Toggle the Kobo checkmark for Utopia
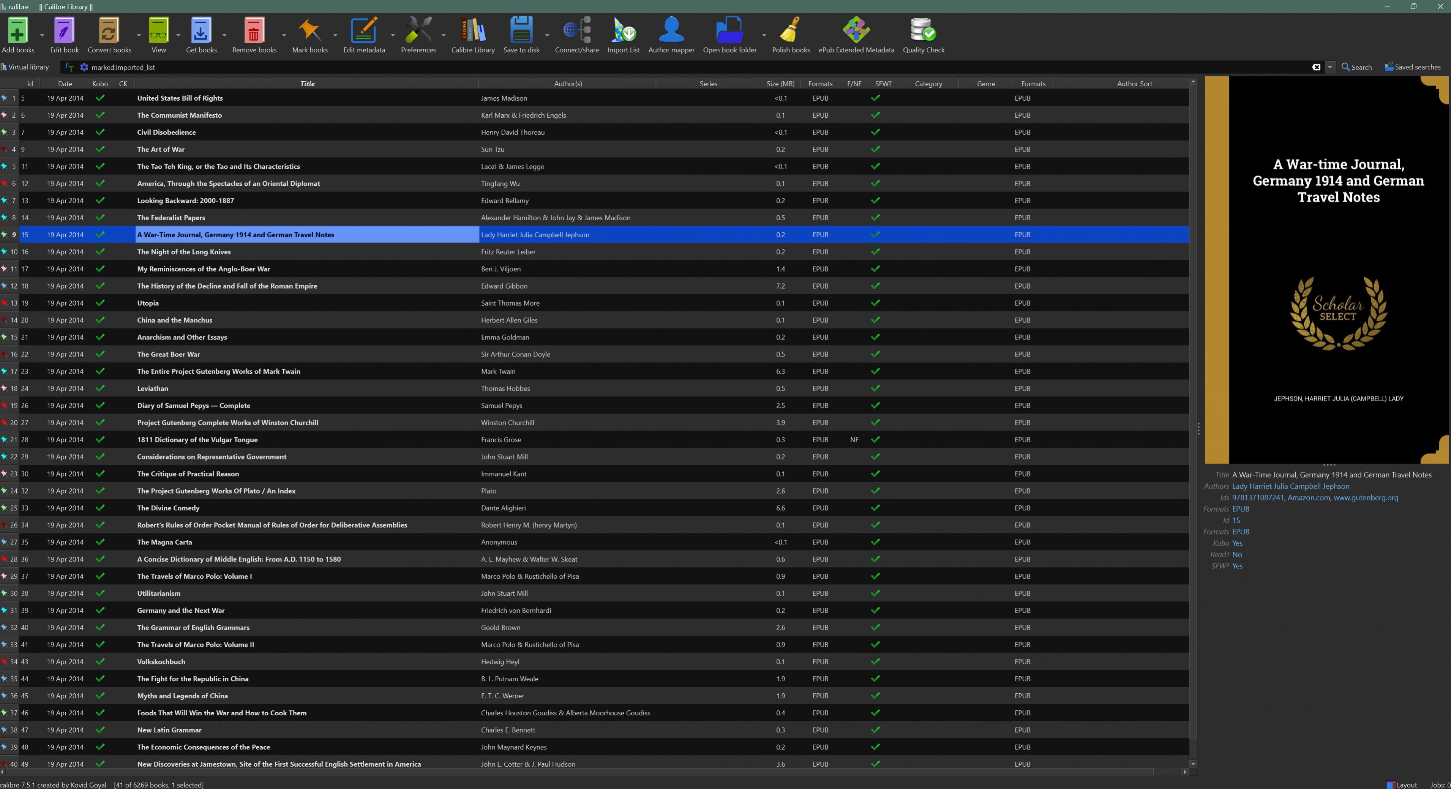Image resolution: width=1451 pixels, height=789 pixels. (x=100, y=303)
